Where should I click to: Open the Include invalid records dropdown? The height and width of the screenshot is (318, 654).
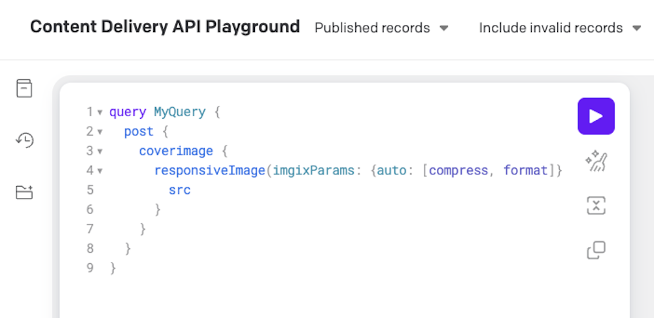[560, 28]
